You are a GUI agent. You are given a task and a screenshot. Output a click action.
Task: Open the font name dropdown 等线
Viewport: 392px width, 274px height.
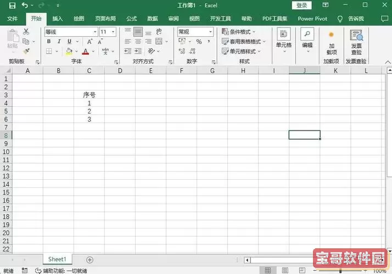95,32
